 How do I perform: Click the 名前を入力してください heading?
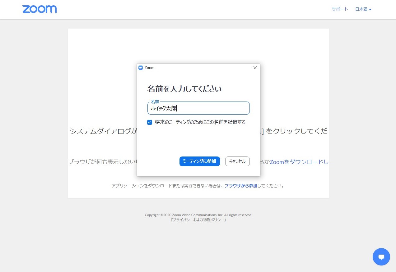point(184,89)
